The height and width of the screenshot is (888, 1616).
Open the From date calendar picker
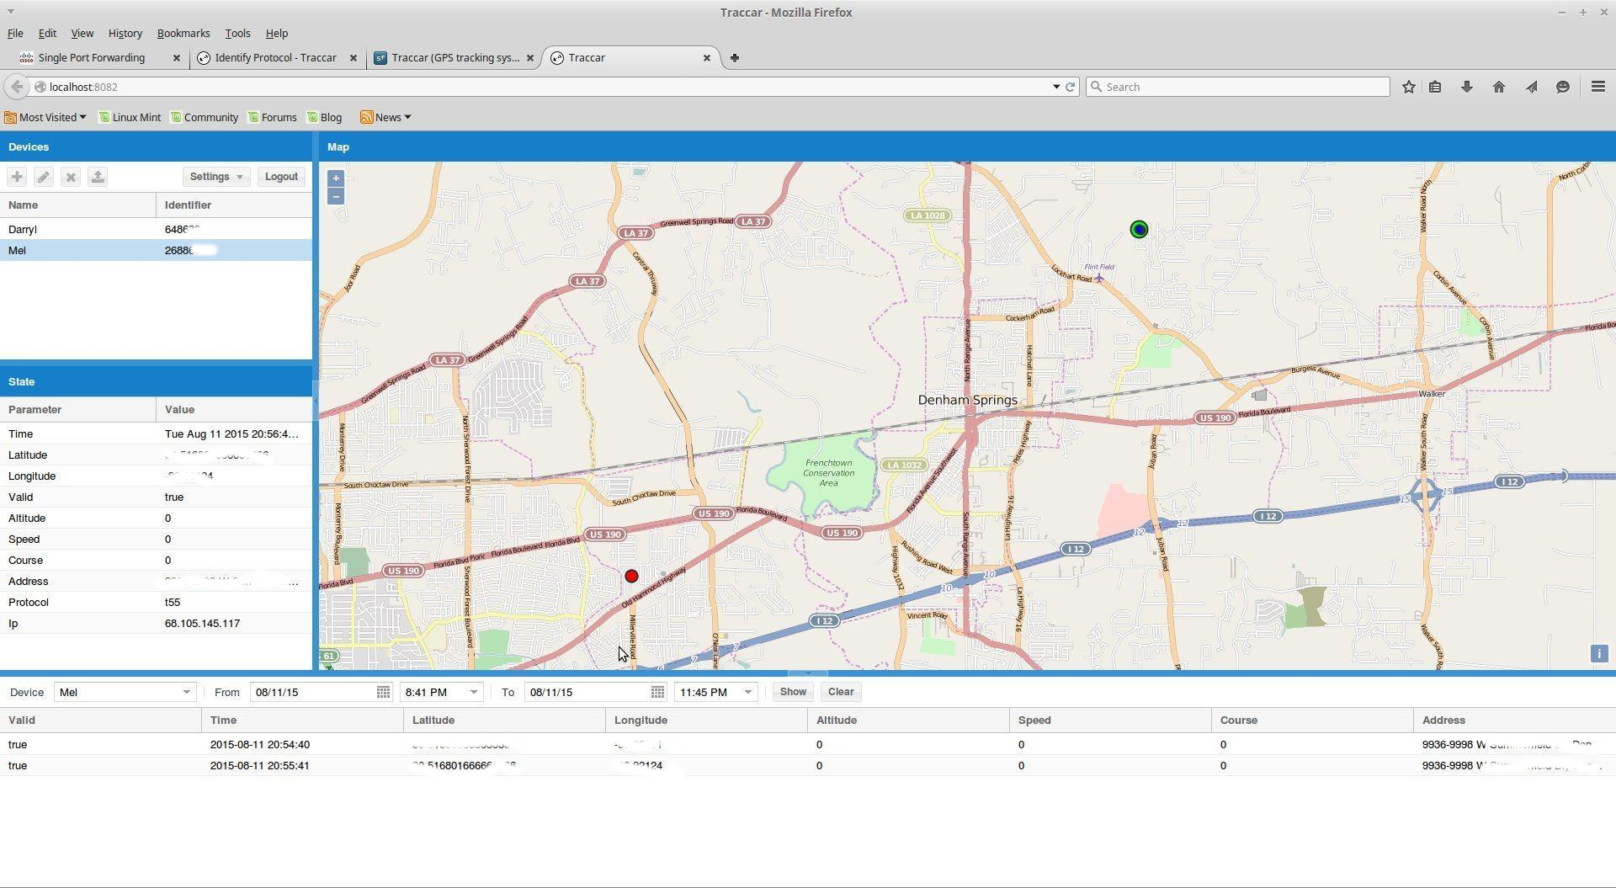[x=383, y=692]
